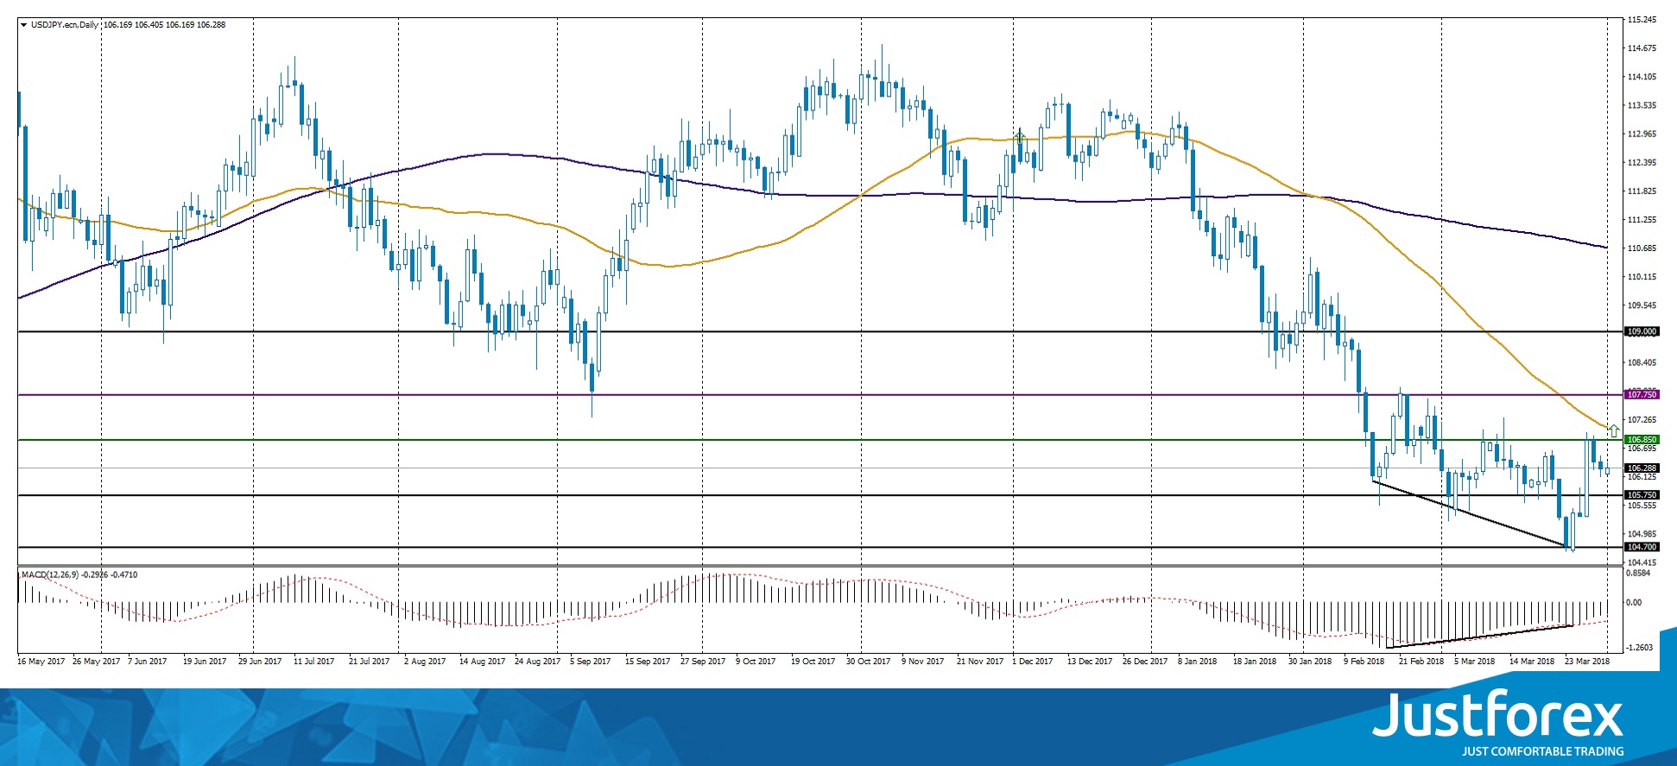Click the 105.555 value on price axis
The width and height of the screenshot is (1677, 766).
[1642, 505]
